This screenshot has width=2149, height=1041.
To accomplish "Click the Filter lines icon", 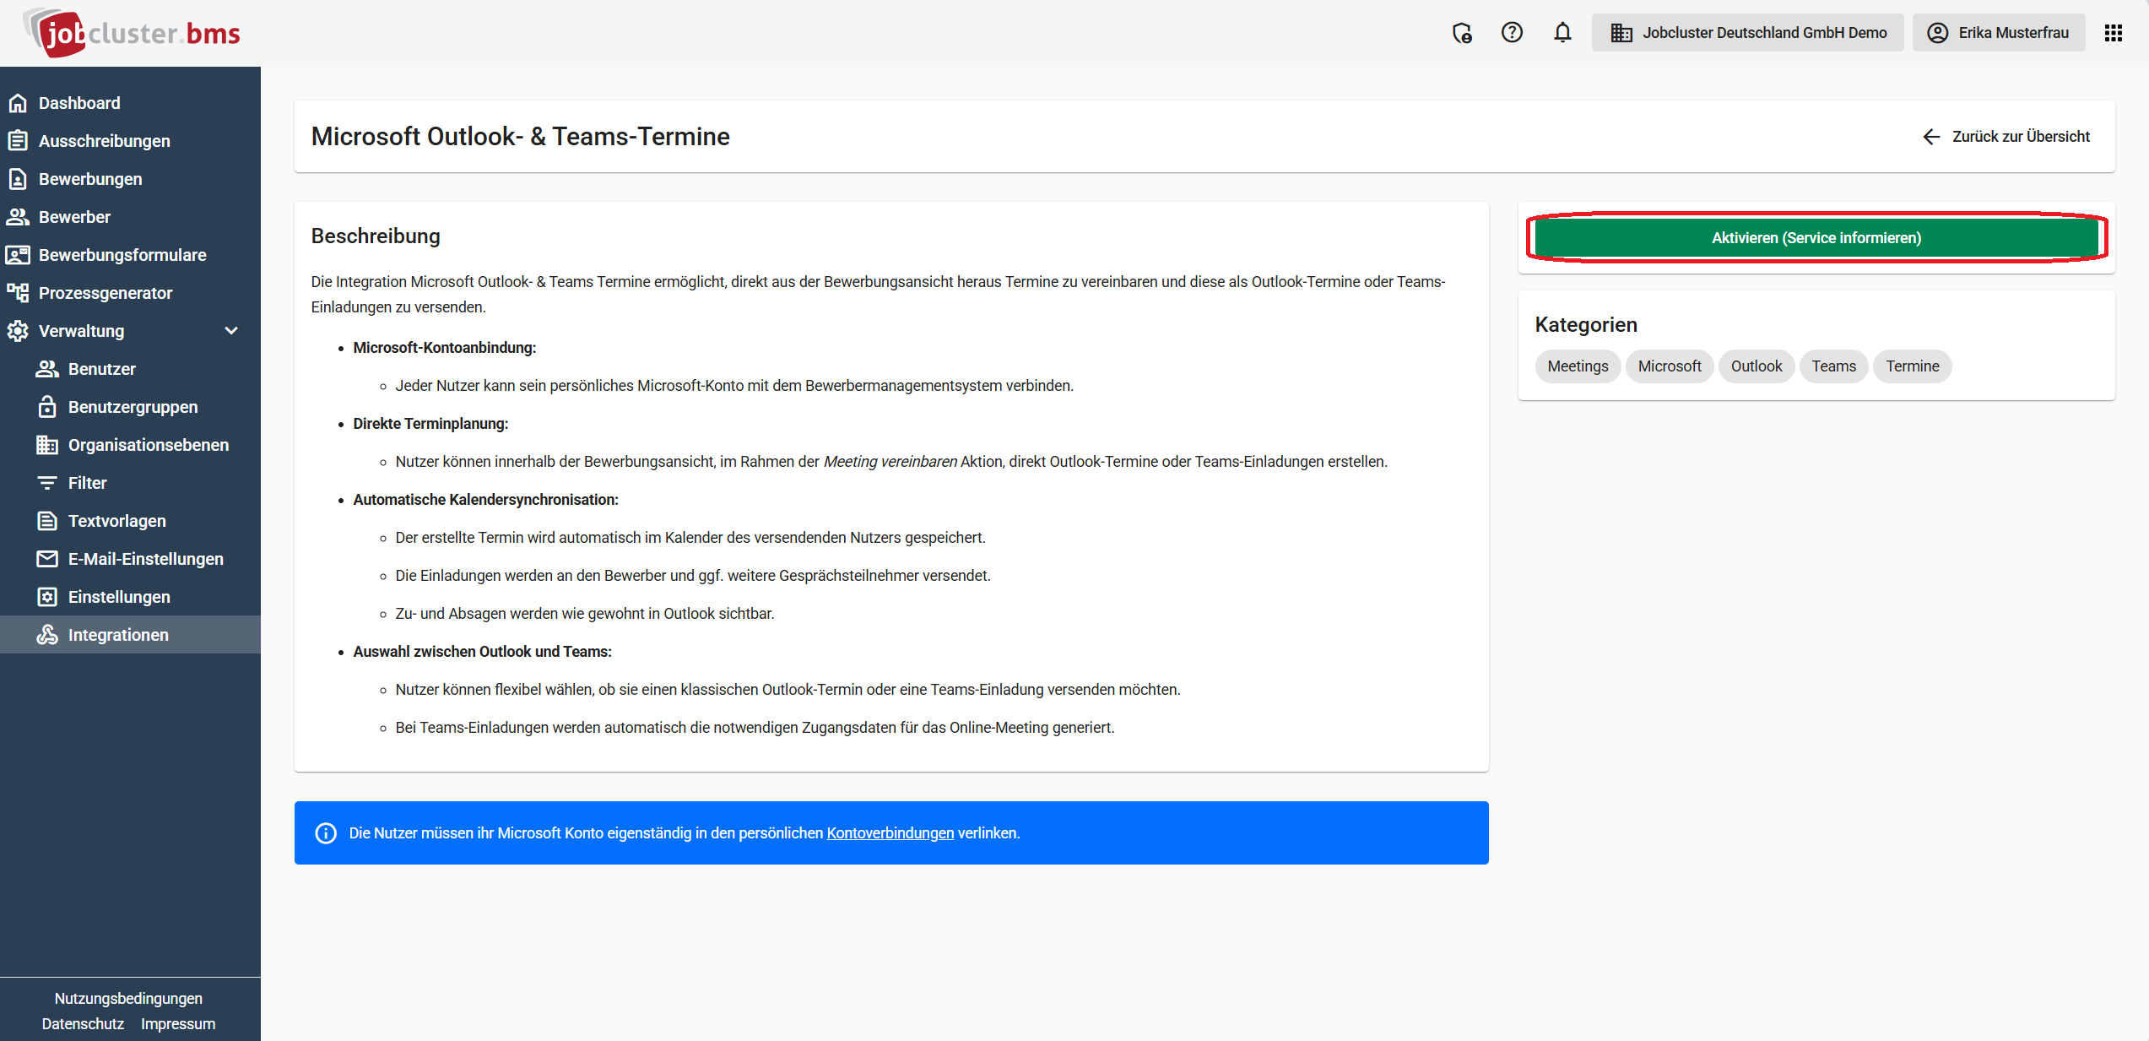I will 47,483.
